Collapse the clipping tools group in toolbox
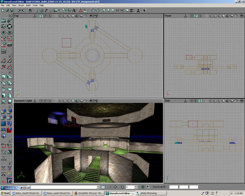This screenshot has height=196, width=245. point(10,56)
